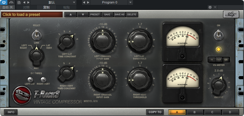Click the INFO button

[11, 112]
